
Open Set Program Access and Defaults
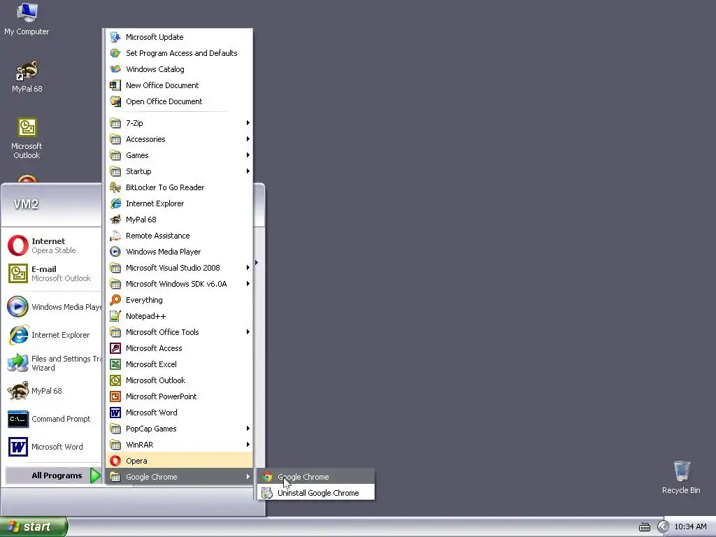179,53
